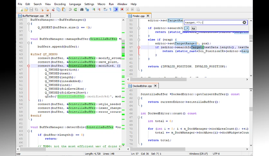Viewport: 269px width, 156px height.
Task: Click 'Ln: 57' in status bar
Action: click(x=135, y=154)
